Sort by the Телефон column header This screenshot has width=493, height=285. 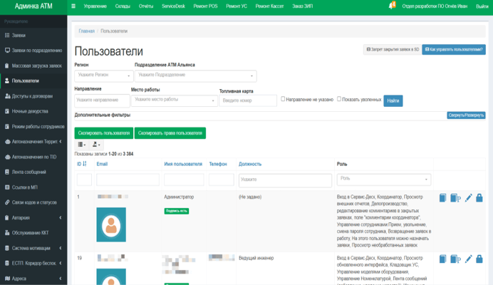coord(218,164)
